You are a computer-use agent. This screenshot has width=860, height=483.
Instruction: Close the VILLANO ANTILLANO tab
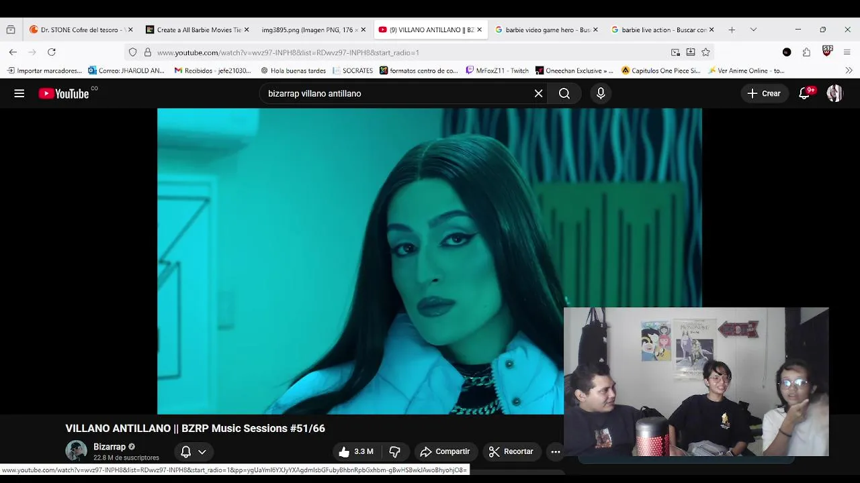[x=479, y=30]
